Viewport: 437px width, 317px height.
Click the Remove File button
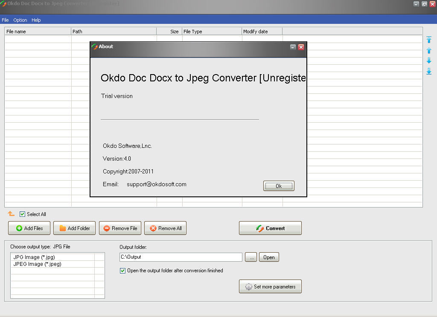click(x=120, y=228)
